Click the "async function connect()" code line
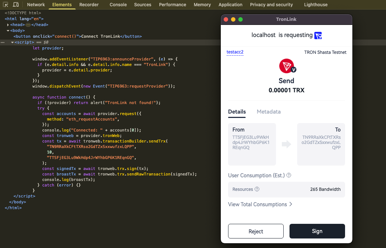The image size is (386, 248). click(x=64, y=97)
